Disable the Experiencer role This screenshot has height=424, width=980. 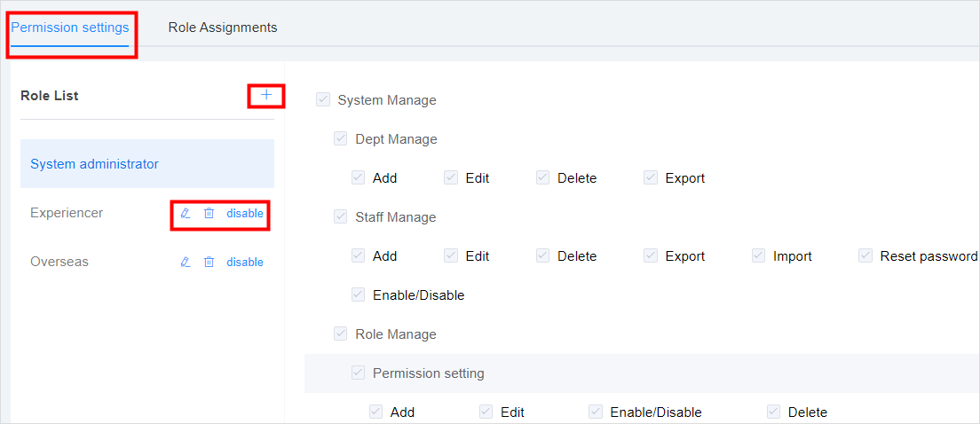pos(245,213)
